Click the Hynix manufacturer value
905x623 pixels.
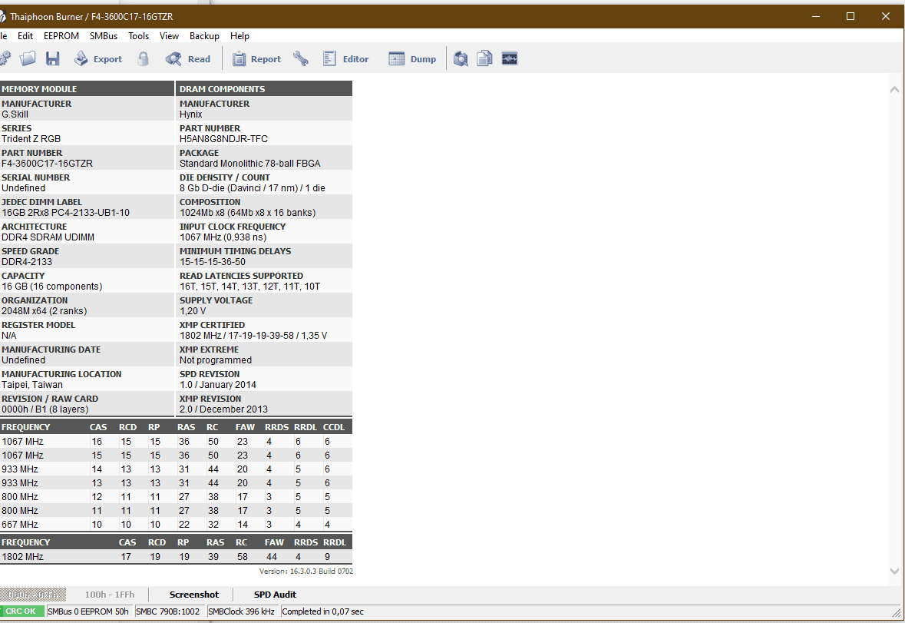pos(191,114)
